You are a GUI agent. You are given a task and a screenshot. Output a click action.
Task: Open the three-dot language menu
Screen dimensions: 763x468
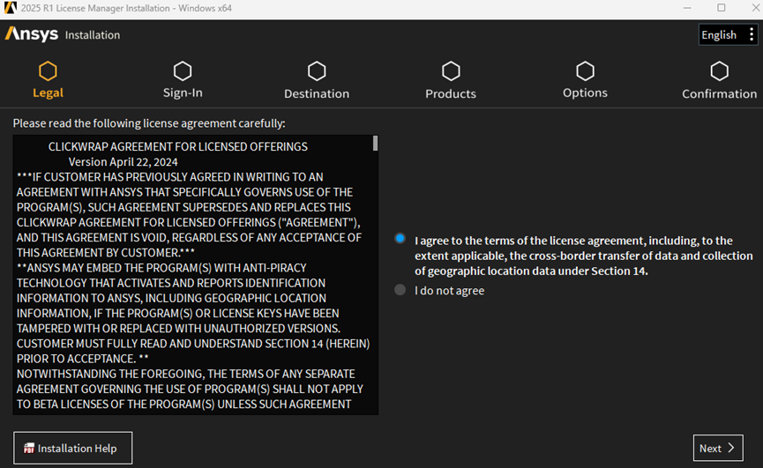click(x=752, y=34)
